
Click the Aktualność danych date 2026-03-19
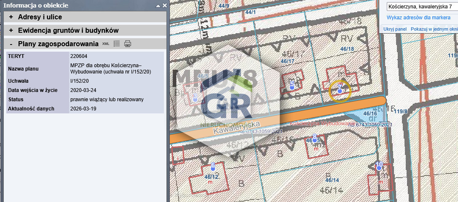point(83,109)
